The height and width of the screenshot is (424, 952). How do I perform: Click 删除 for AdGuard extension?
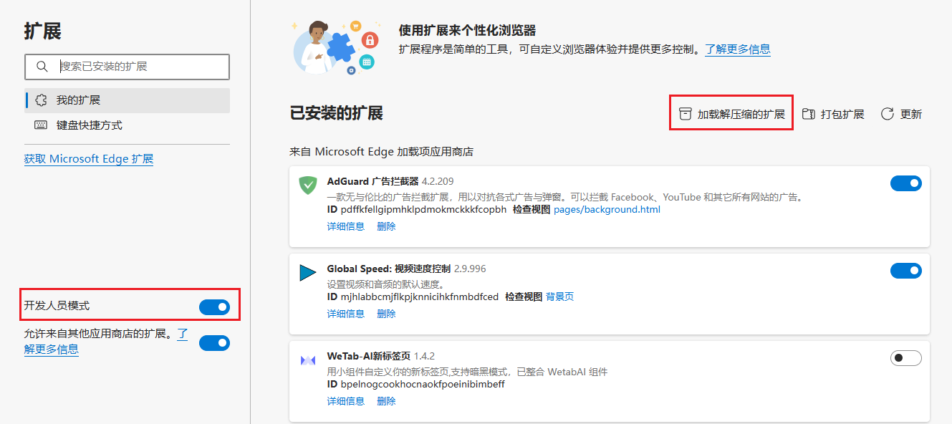pos(386,226)
